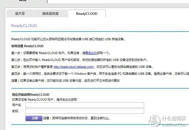Click the 注册 button

[x=34, y=118]
